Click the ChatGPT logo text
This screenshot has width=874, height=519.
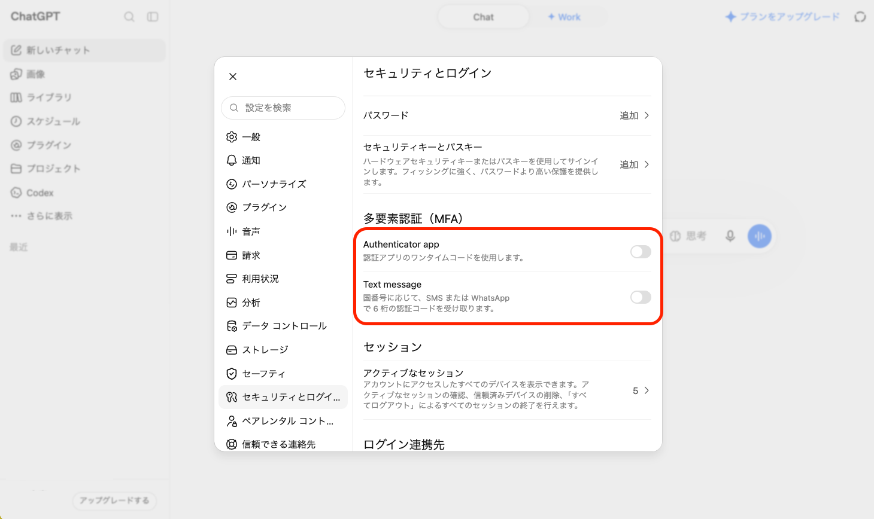[x=35, y=17]
